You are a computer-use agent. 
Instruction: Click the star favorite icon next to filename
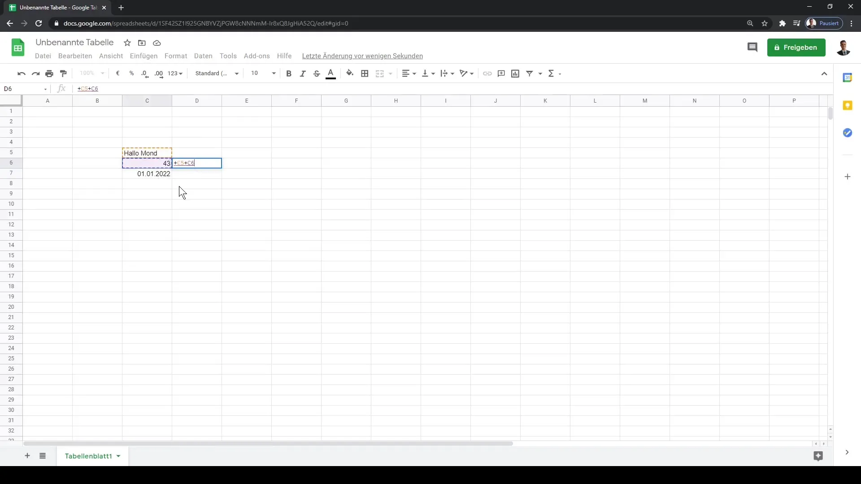point(127,43)
